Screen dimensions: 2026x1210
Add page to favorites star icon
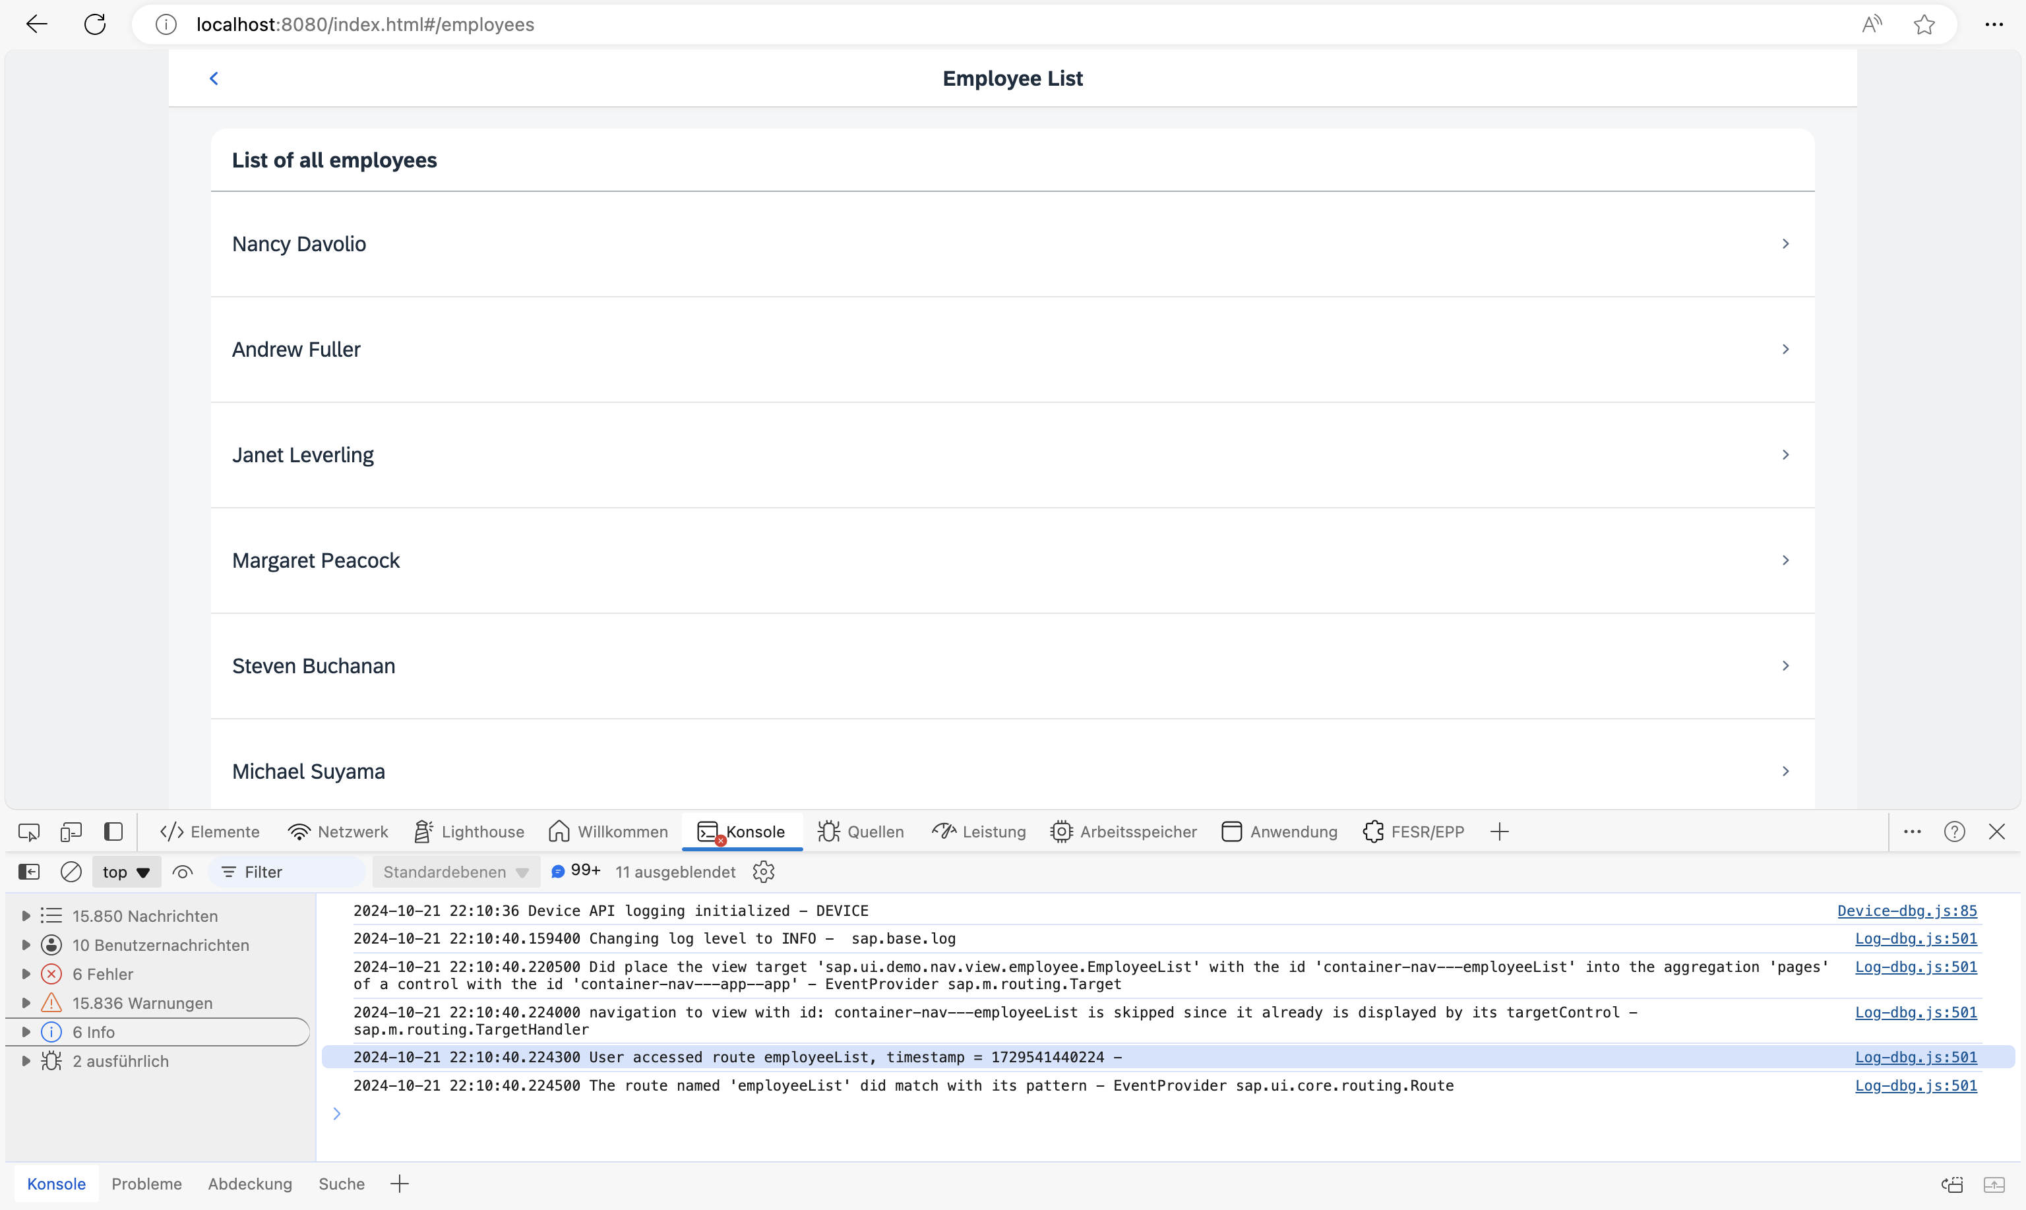pyautogui.click(x=1924, y=24)
